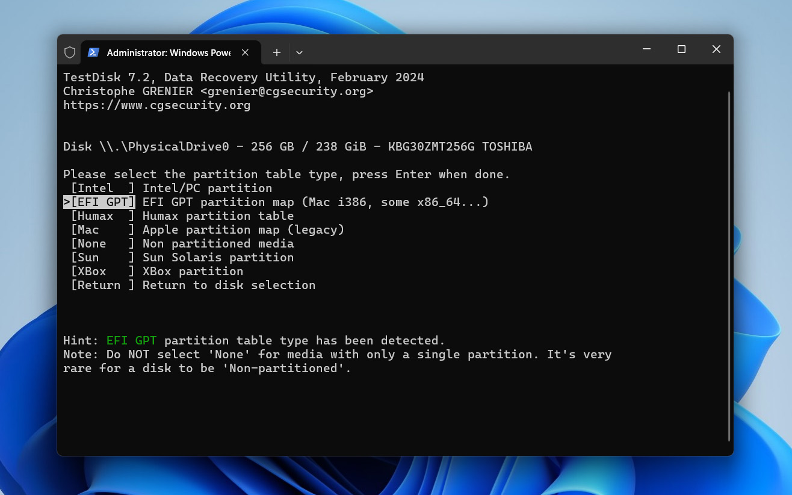Select the [Humax] partition table option
Screen dimensions: 792x495
[x=102, y=216]
